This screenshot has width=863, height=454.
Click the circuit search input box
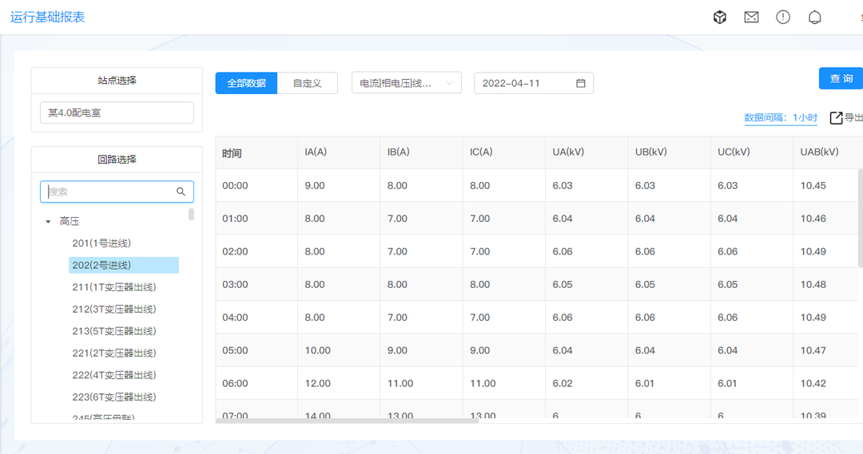pos(110,191)
